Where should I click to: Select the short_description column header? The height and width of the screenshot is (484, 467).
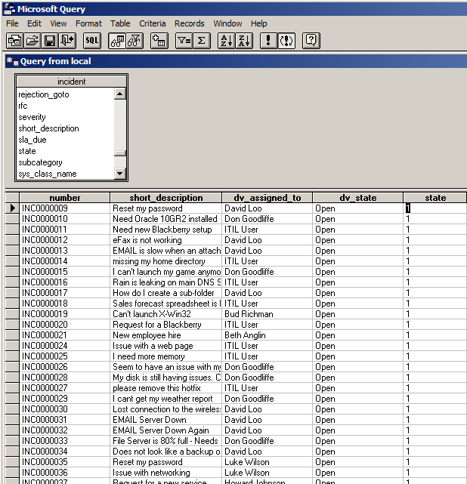(165, 198)
